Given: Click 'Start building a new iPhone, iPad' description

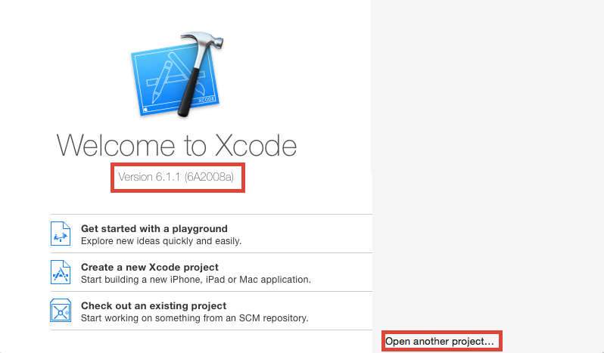Looking at the screenshot, I should click(195, 280).
